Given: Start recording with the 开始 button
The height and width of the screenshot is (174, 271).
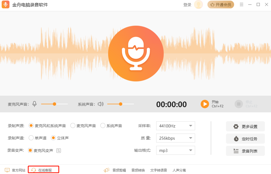Looking at the screenshot, I should (205, 104).
